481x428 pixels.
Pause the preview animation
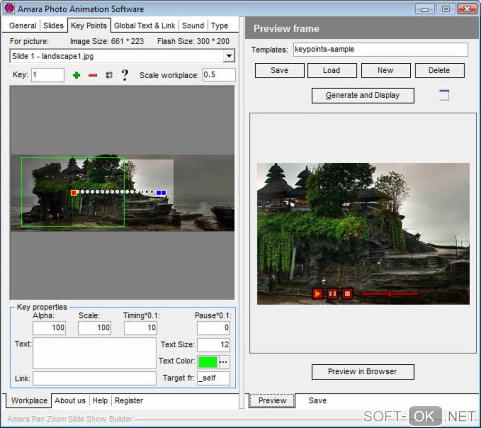click(332, 294)
